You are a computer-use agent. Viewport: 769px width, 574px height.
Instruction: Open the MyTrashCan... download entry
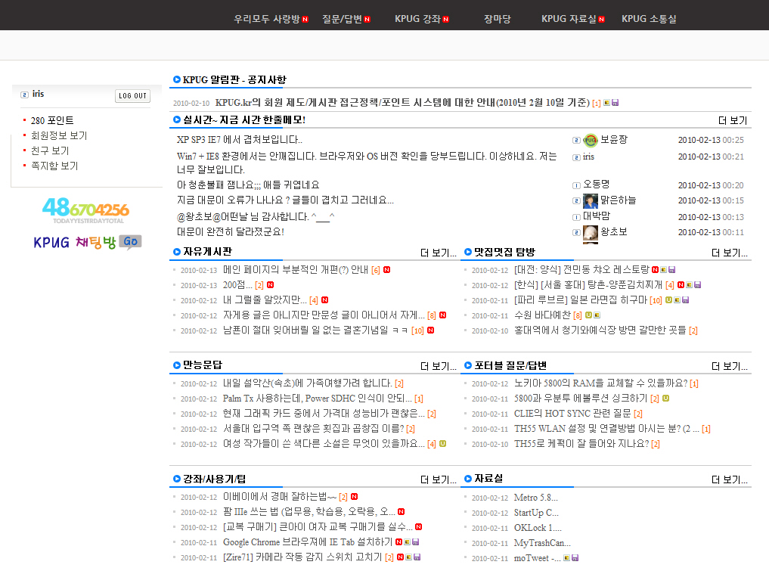(542, 543)
